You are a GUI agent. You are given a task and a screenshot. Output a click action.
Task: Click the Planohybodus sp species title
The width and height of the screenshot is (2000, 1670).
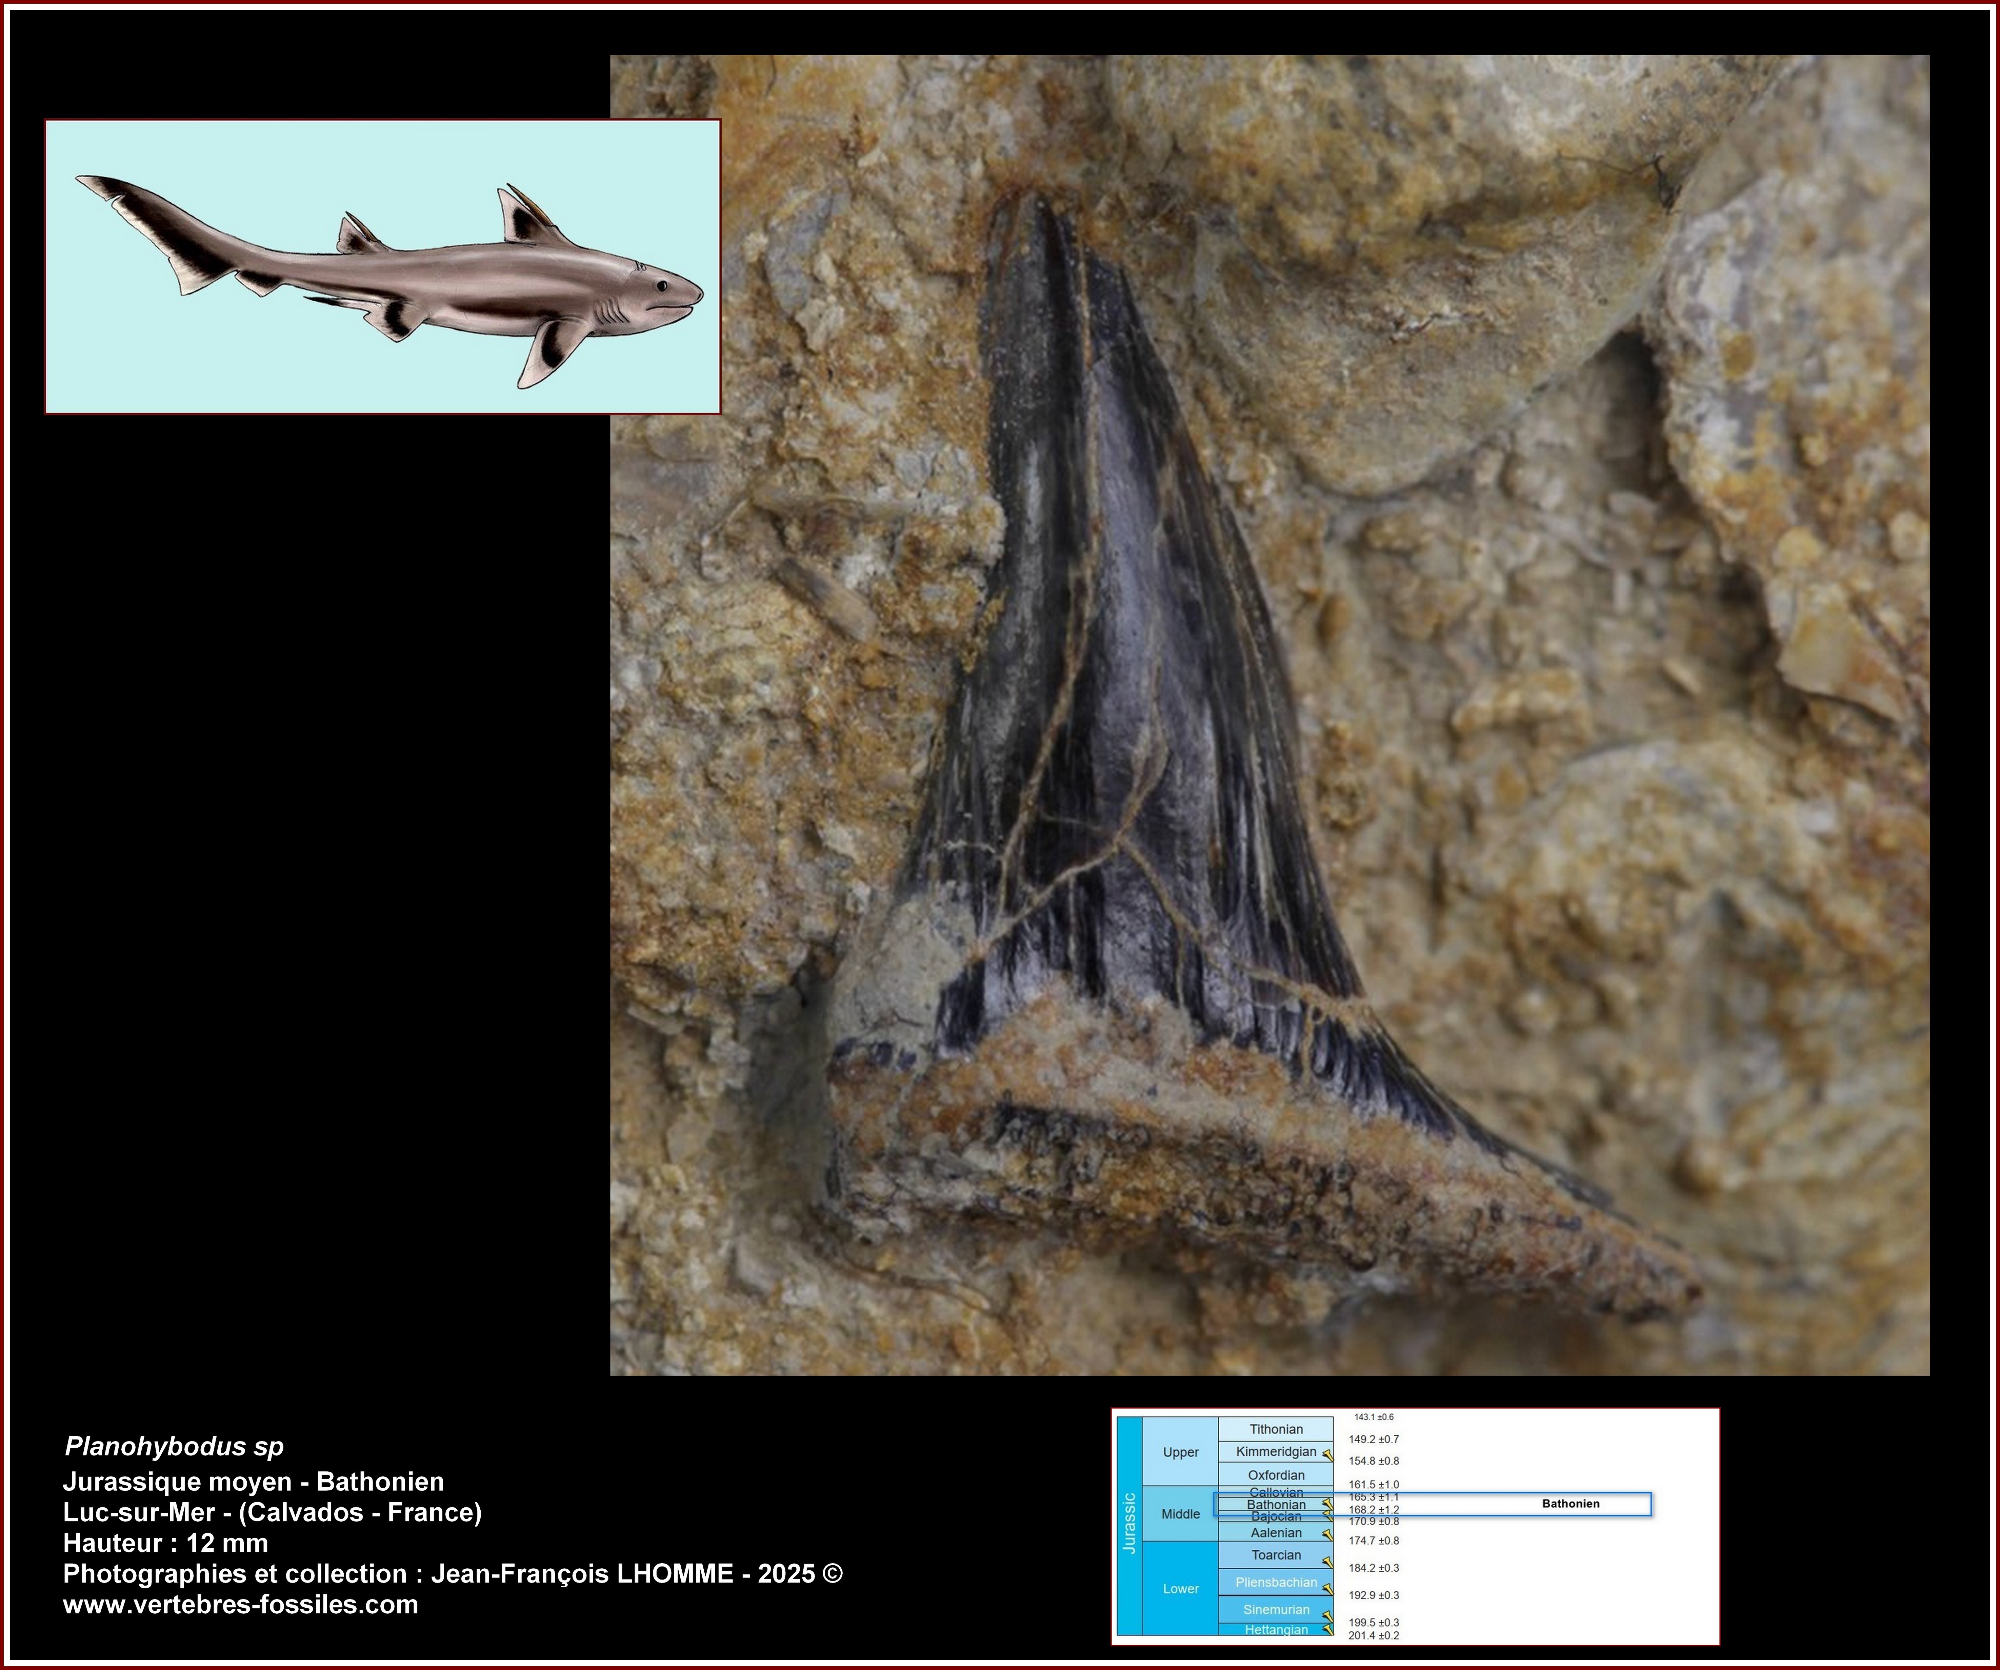tap(174, 1447)
